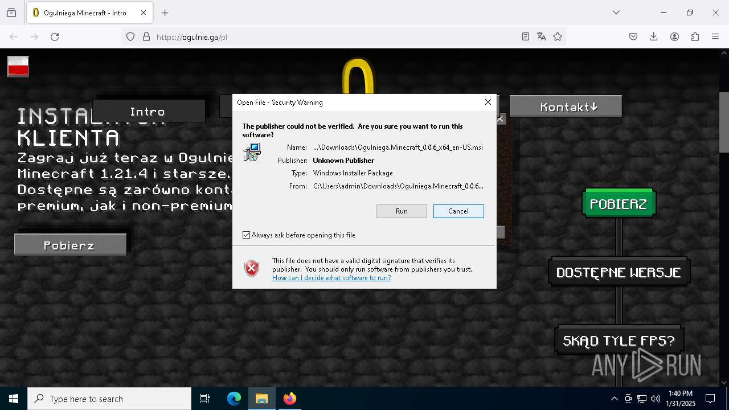Open the Action Center notifications icon

[x=710, y=399]
